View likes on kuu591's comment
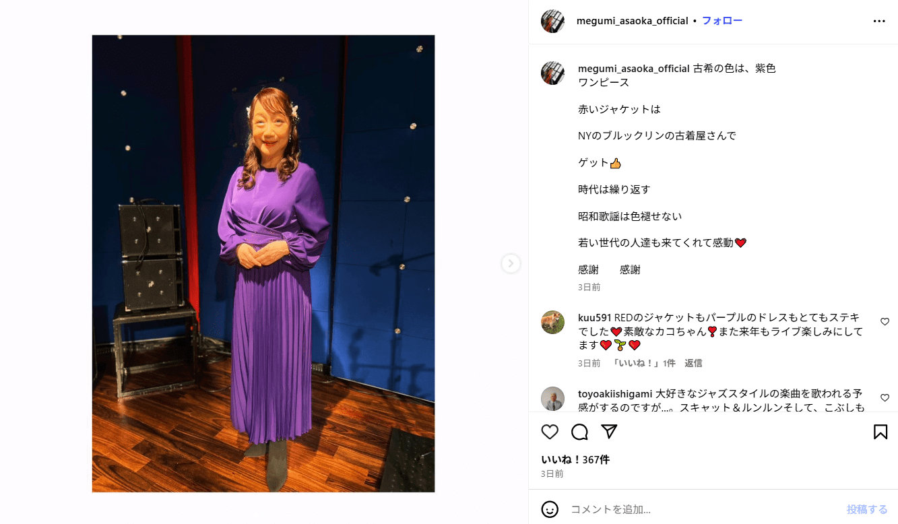The width and height of the screenshot is (898, 524). coord(643,363)
